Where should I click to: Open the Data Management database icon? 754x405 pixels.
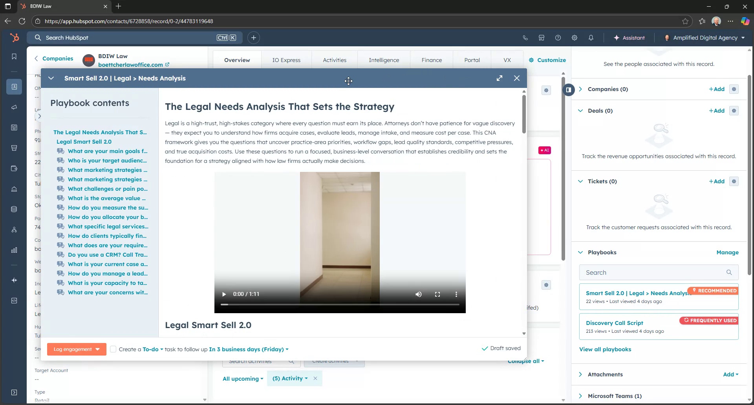point(14,209)
